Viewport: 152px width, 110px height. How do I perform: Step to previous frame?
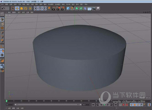(101, 105)
